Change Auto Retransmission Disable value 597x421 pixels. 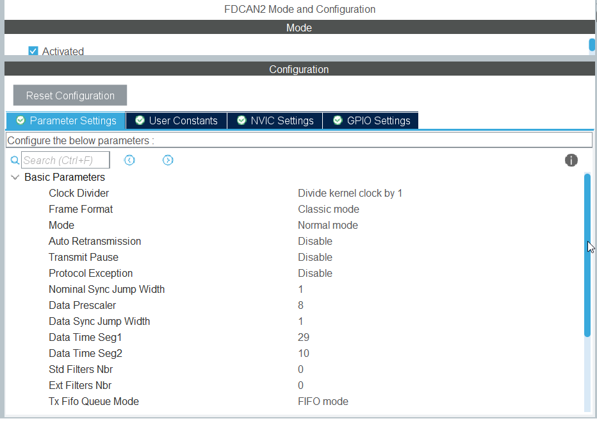(315, 241)
